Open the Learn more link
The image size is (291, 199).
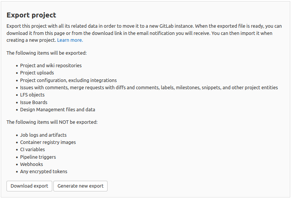pyautogui.click(x=70, y=40)
